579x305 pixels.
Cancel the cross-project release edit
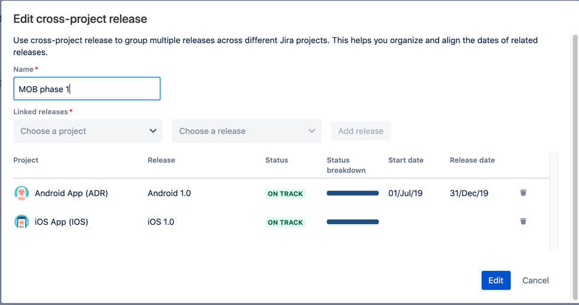pos(535,280)
